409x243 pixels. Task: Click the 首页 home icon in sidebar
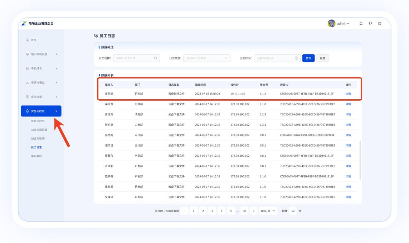coord(28,40)
